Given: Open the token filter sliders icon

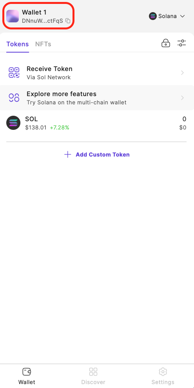Looking at the screenshot, I should pyautogui.click(x=181, y=43).
